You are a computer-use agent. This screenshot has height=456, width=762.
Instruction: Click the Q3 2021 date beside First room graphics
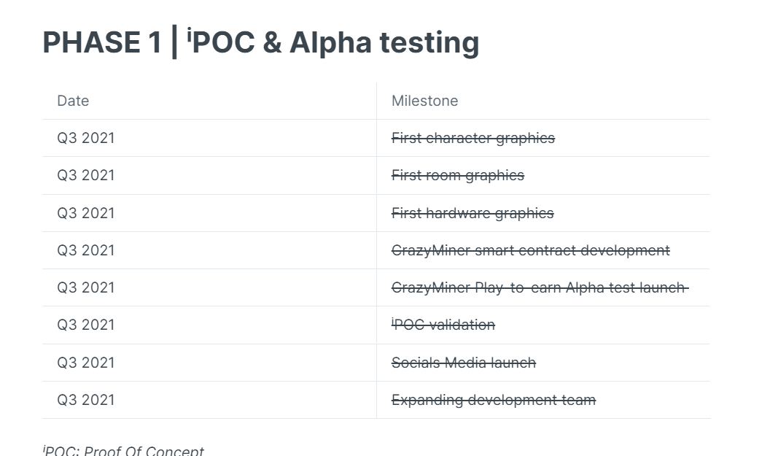point(86,175)
